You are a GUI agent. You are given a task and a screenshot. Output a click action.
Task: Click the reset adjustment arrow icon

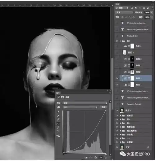(96, 157)
